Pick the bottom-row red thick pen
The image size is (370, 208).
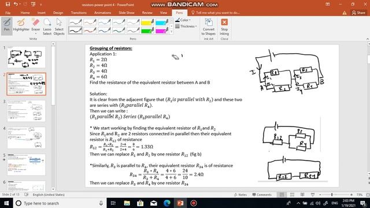pos(90,30)
